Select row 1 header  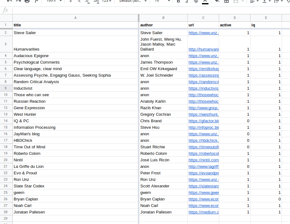[6, 25]
